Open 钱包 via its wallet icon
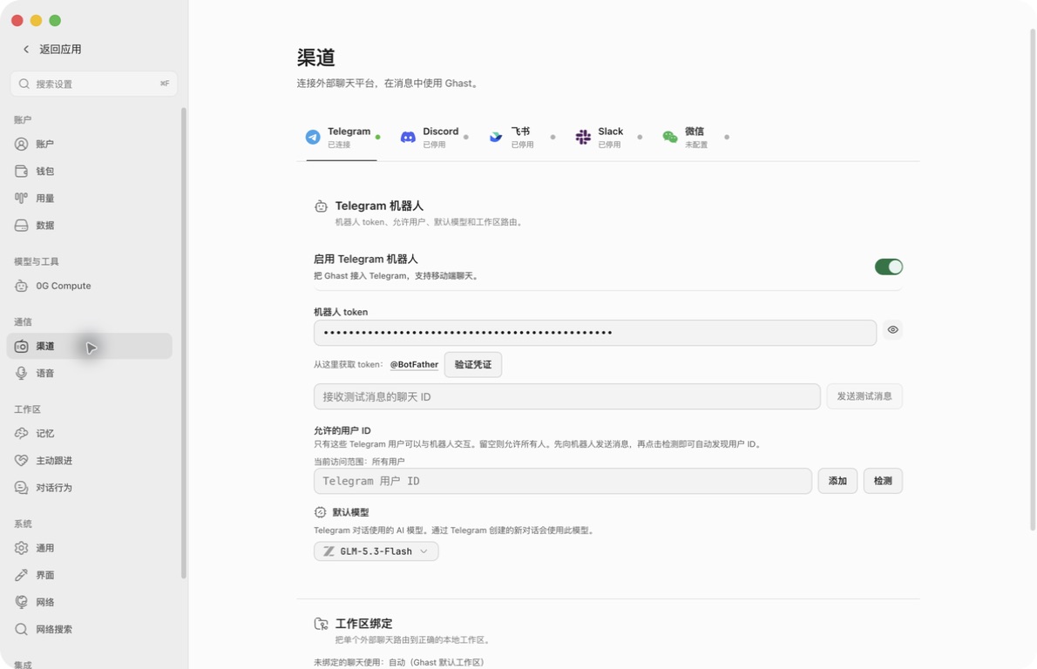 [21, 172]
